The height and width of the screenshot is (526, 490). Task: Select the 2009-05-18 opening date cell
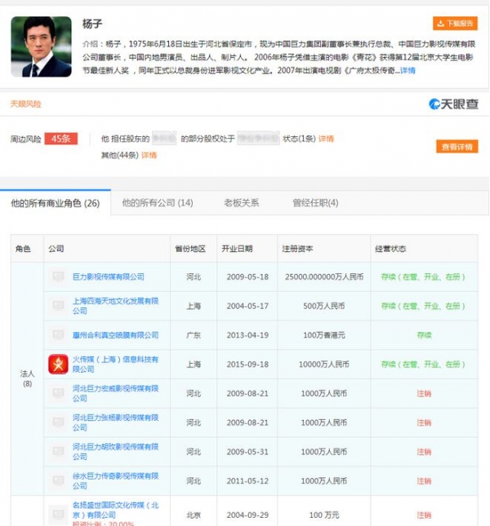coord(247,276)
